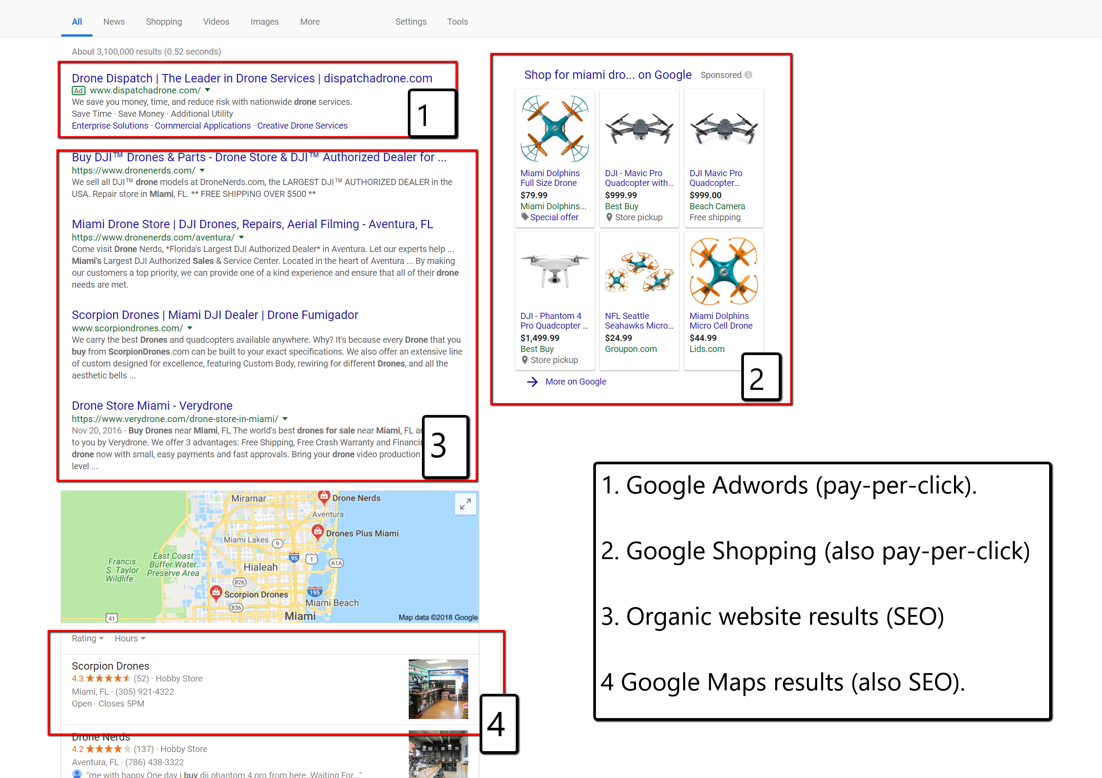Click the Scorpion Drones store photo thumbnail
The image size is (1102, 778).
[438, 689]
